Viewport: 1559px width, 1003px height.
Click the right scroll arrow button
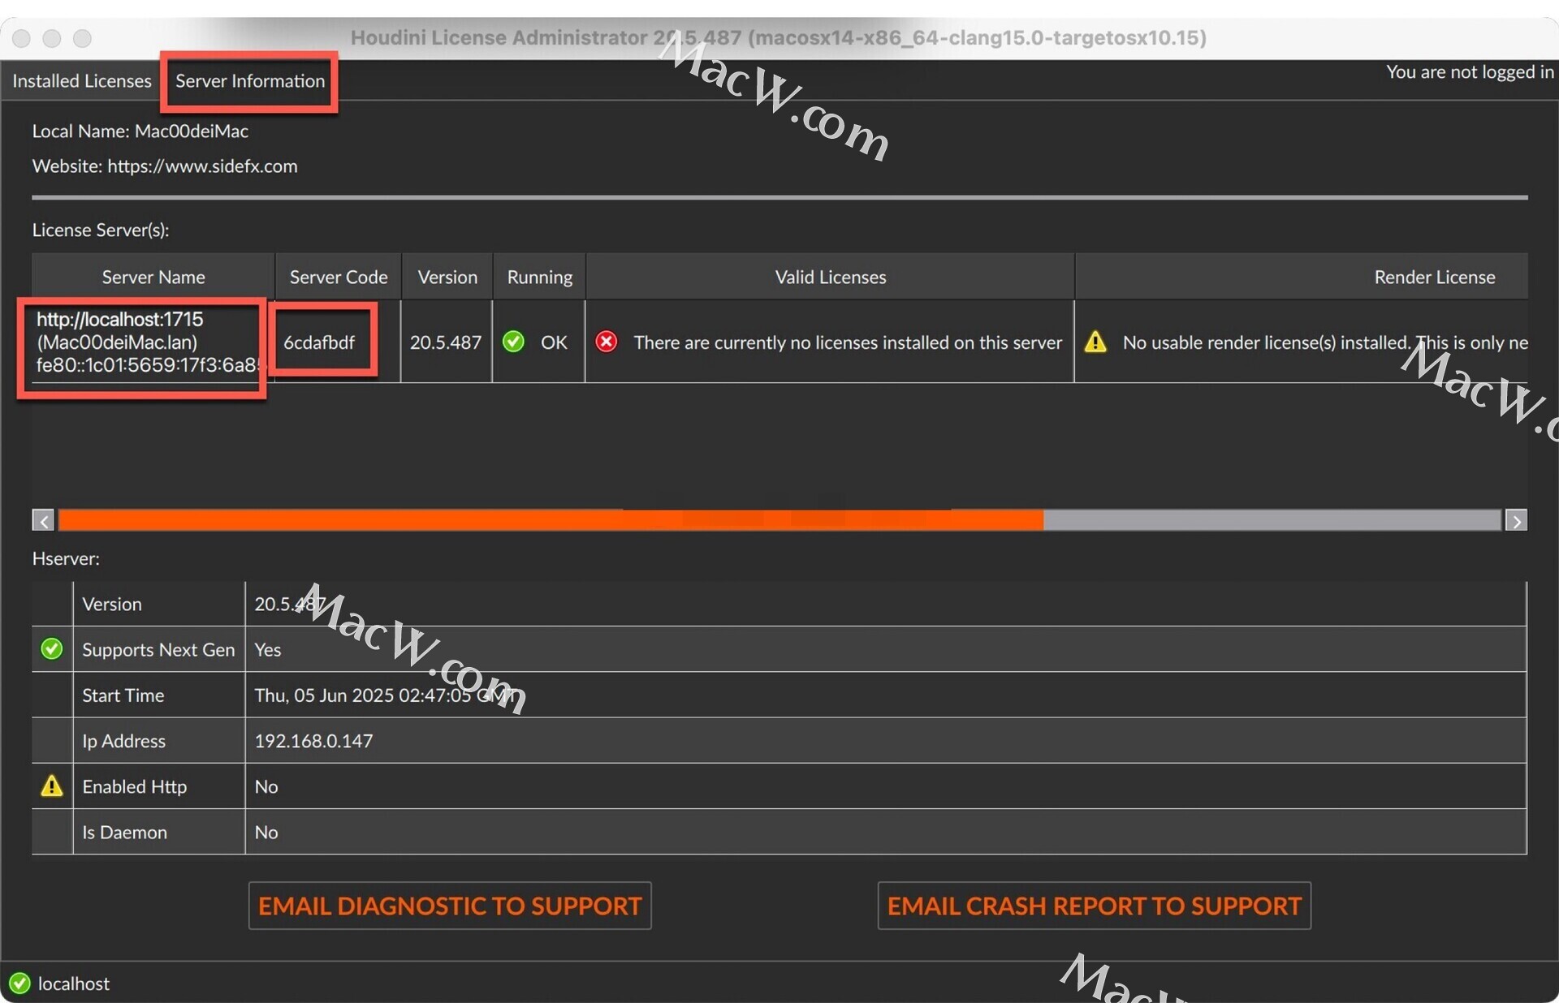click(1515, 520)
